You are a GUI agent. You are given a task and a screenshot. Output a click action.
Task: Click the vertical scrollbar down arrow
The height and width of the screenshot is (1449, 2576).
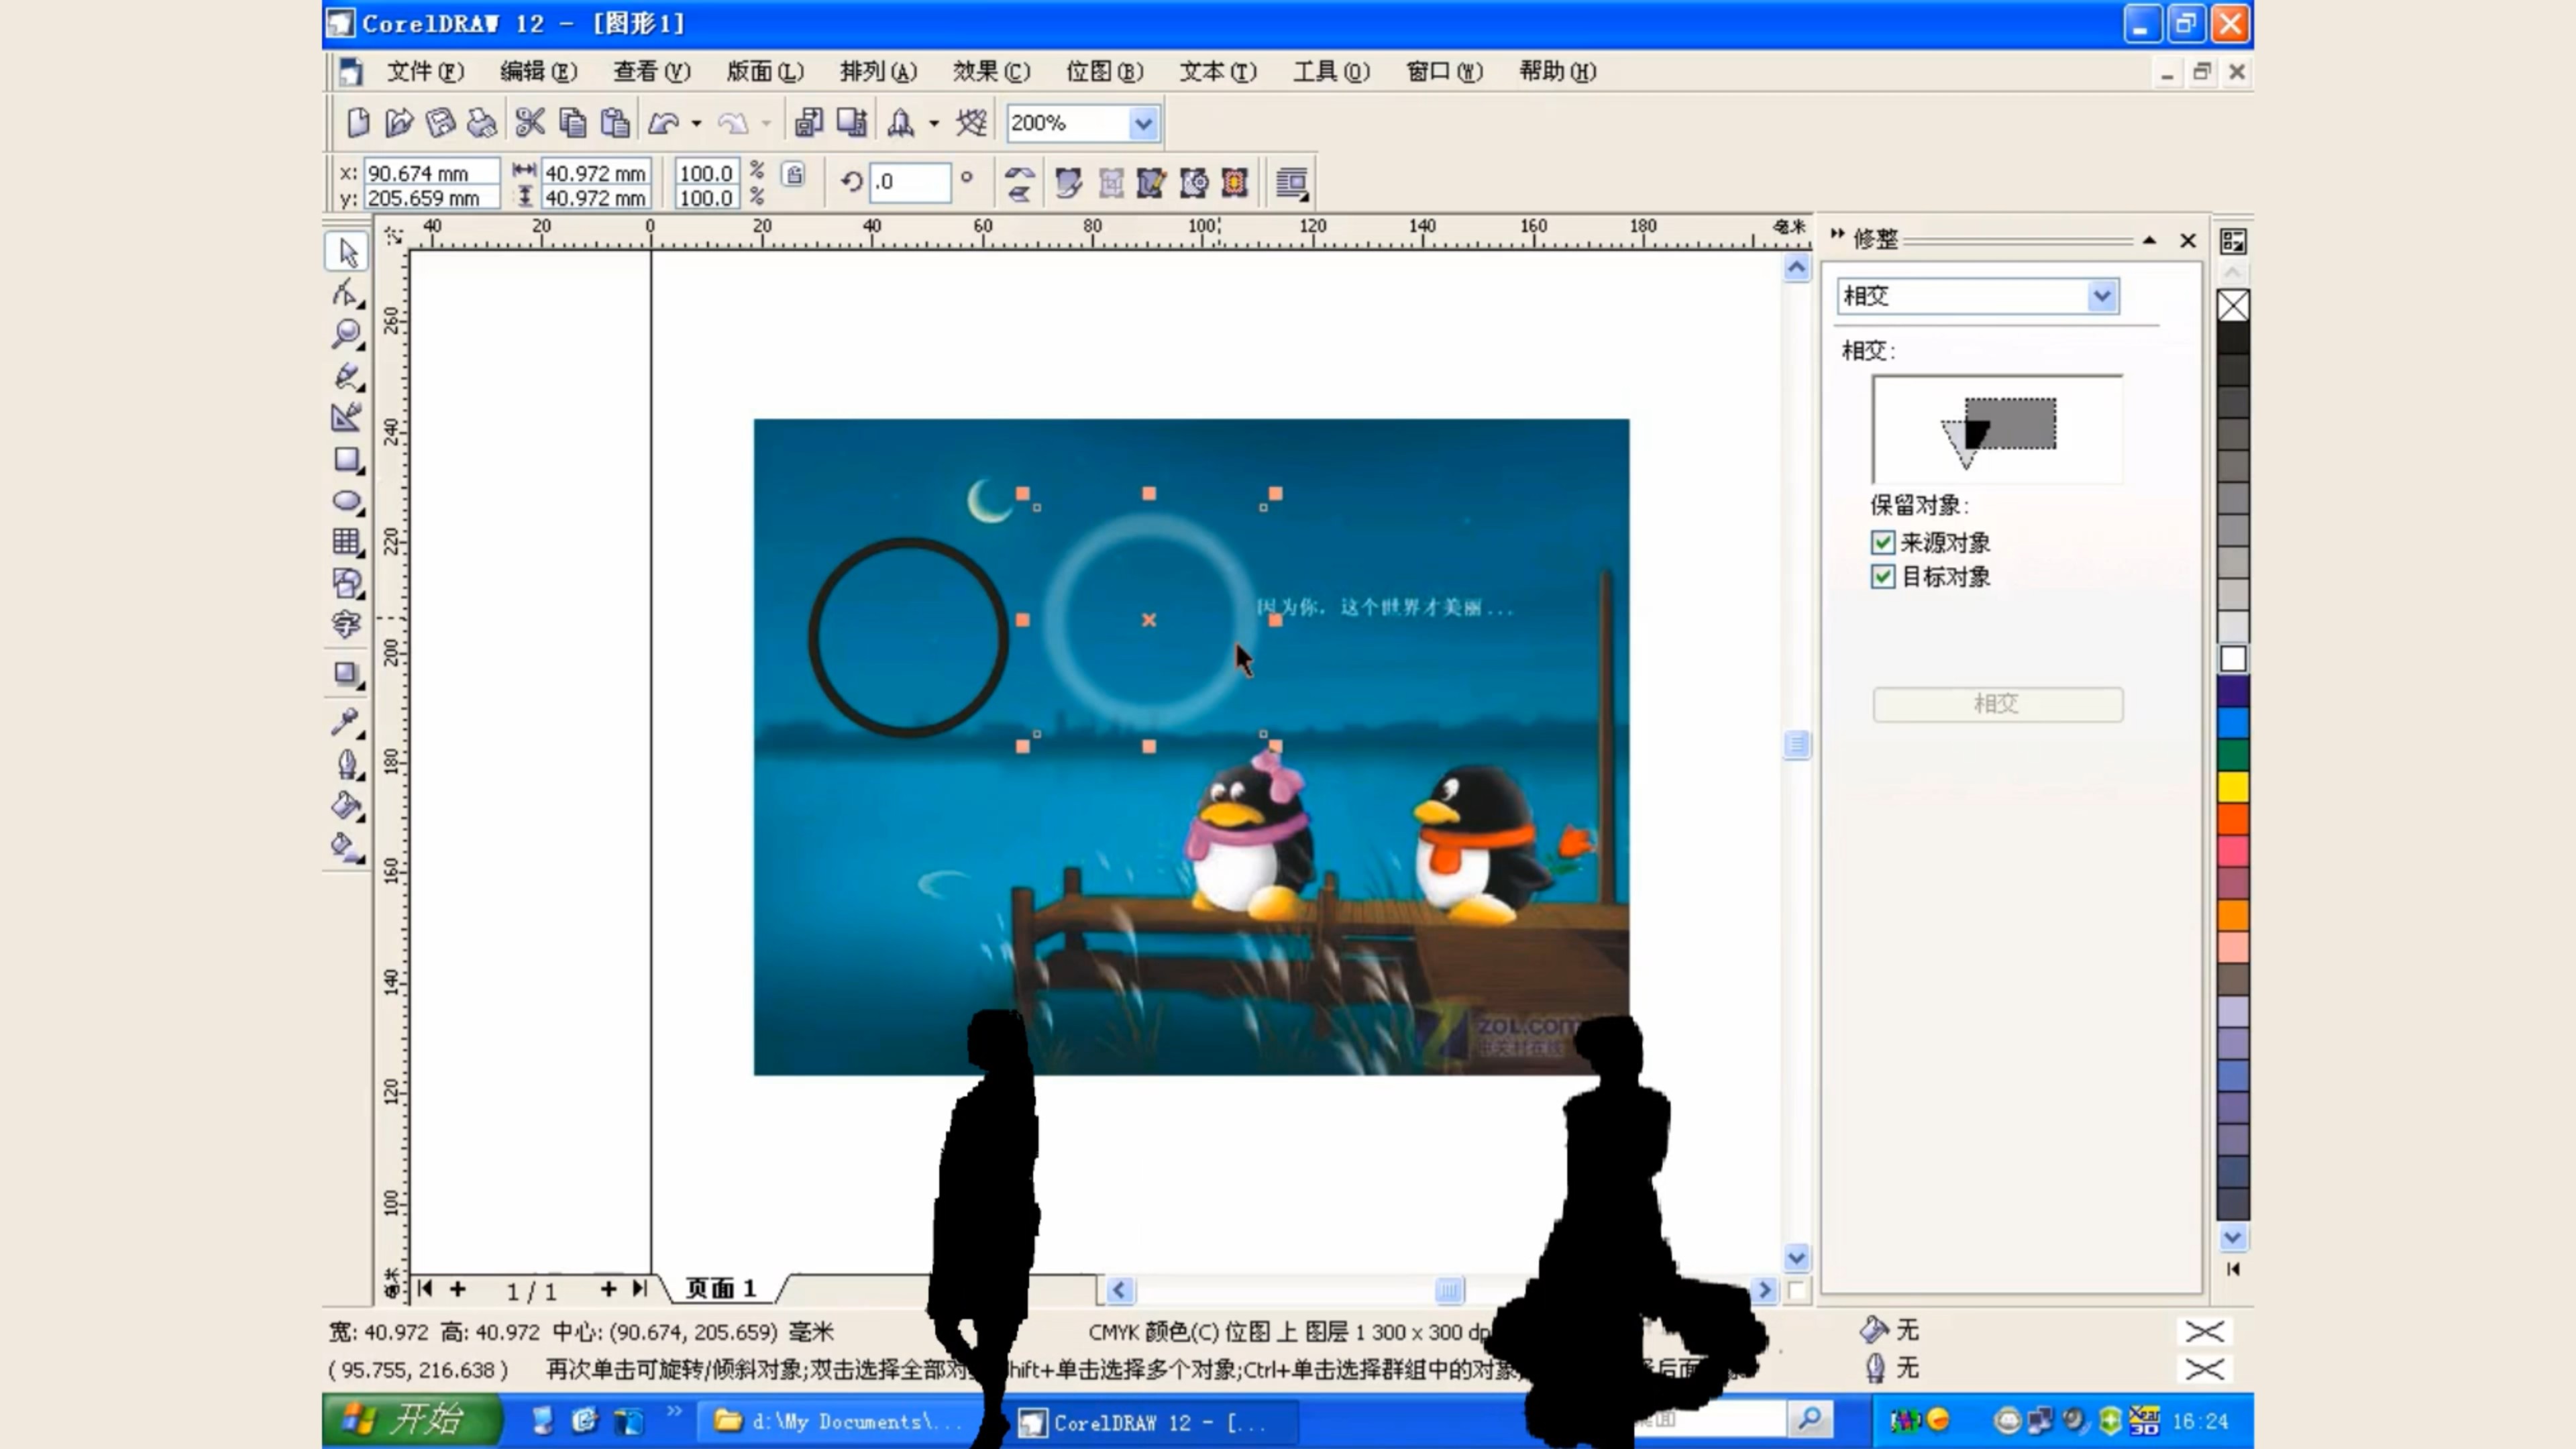click(1796, 1257)
